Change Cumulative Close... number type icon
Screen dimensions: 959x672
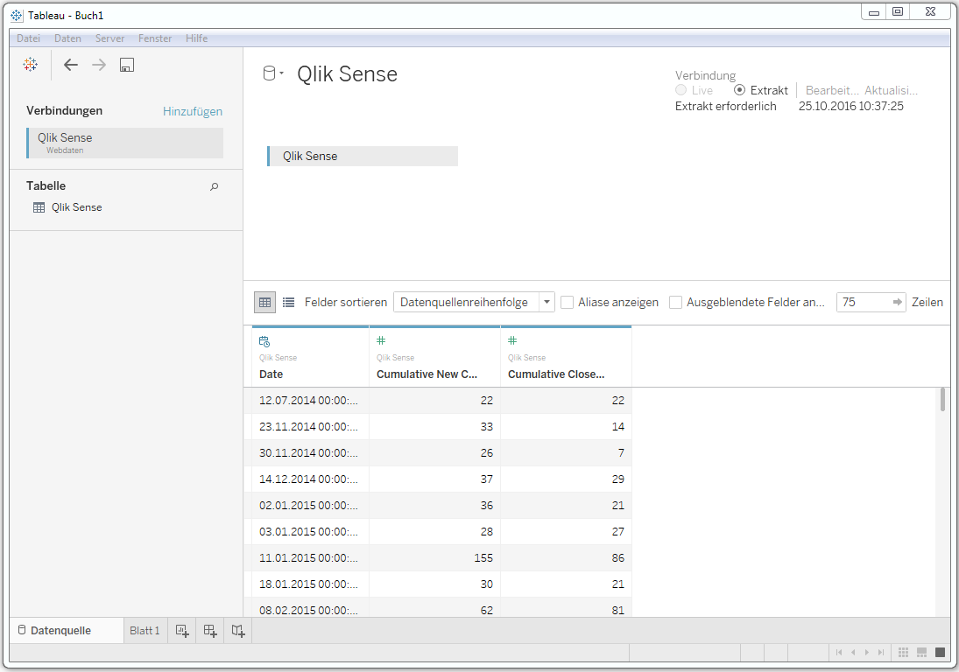[x=512, y=340]
